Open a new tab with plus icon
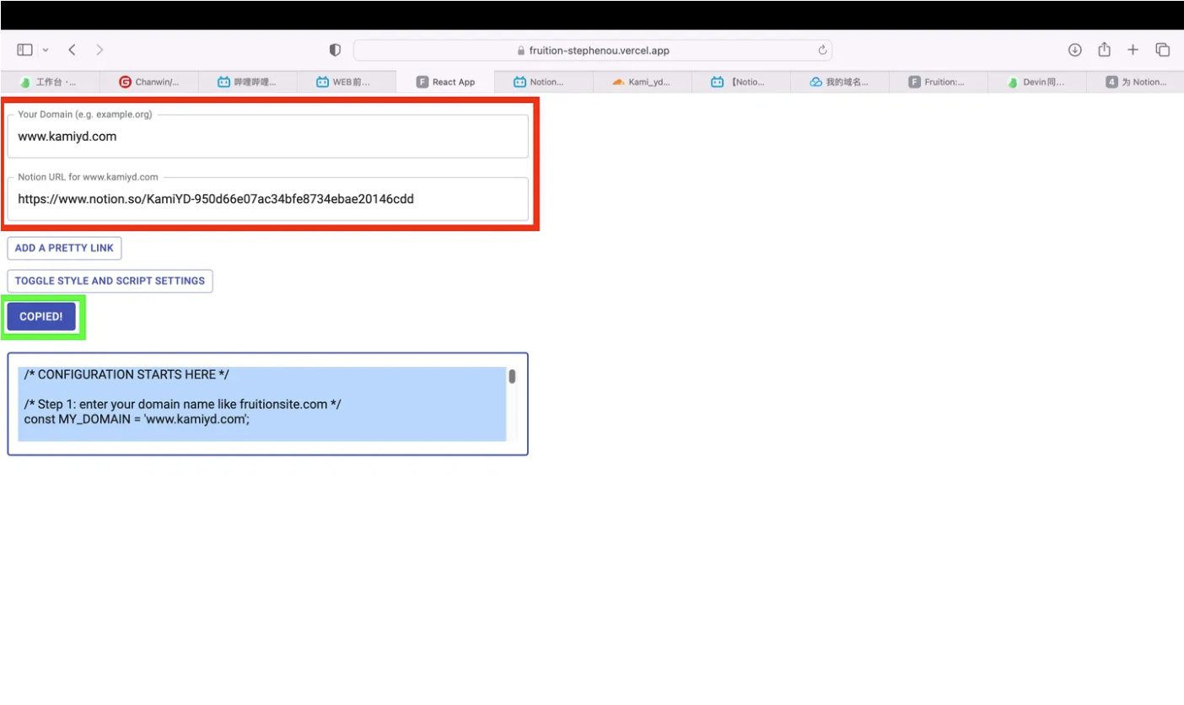This screenshot has width=1184, height=705. tap(1133, 51)
